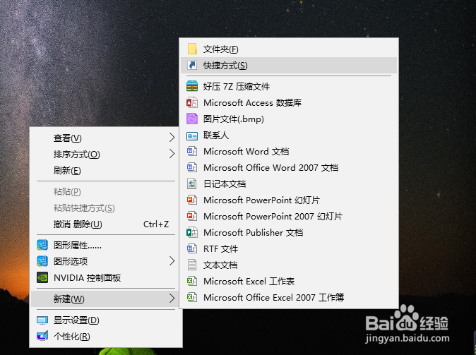The image size is (476, 355).
Task: Create new Microsoft Access 数据库
Action: [x=289, y=103]
